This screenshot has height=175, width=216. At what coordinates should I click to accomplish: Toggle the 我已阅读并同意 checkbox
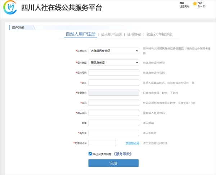point(90,154)
